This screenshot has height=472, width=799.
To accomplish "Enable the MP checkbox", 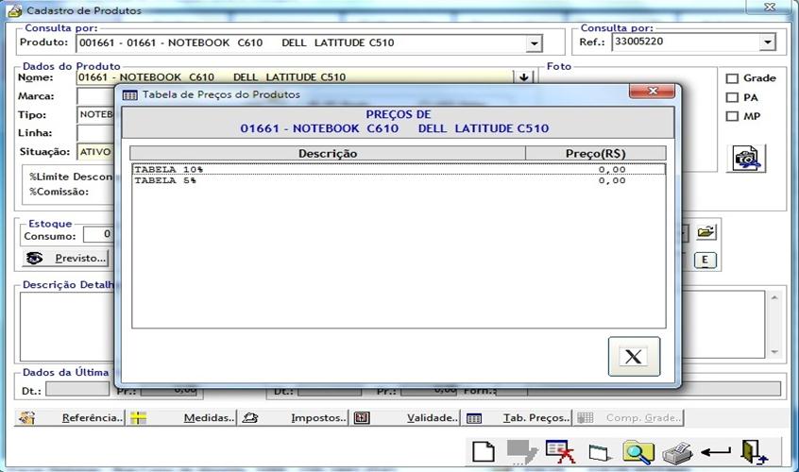I will pos(732,116).
